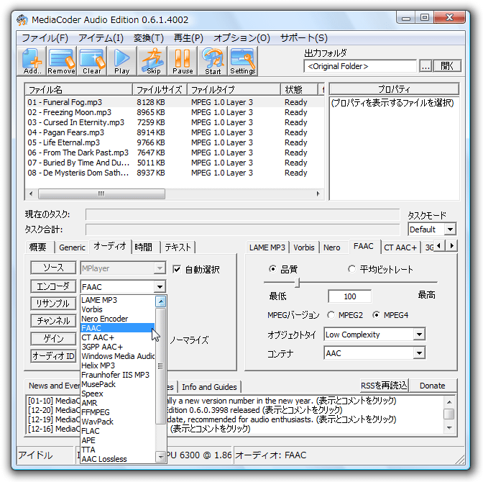Open the 再生(P) menu
This screenshot has height=482, width=483.
188,38
